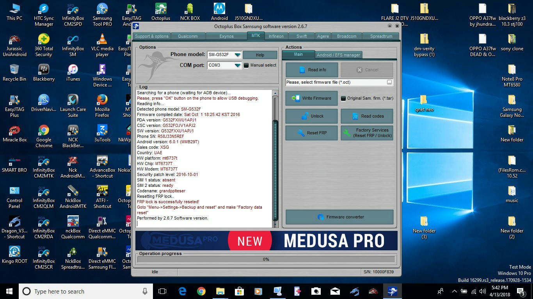Click the Windows Start button
Image resolution: width=533 pixels, height=299 pixels.
(9, 291)
